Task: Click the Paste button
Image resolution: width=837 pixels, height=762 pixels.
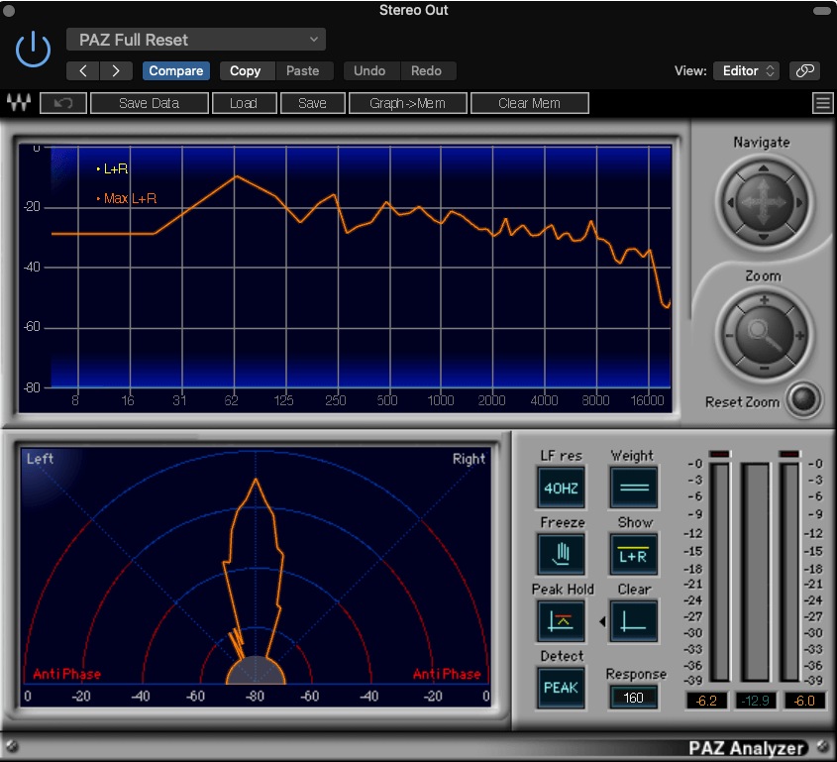Action: tap(303, 71)
